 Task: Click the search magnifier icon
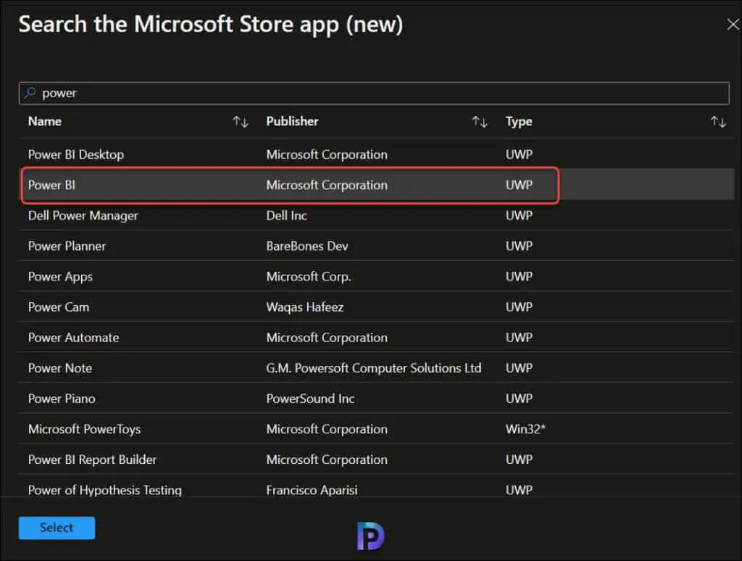pyautogui.click(x=30, y=92)
